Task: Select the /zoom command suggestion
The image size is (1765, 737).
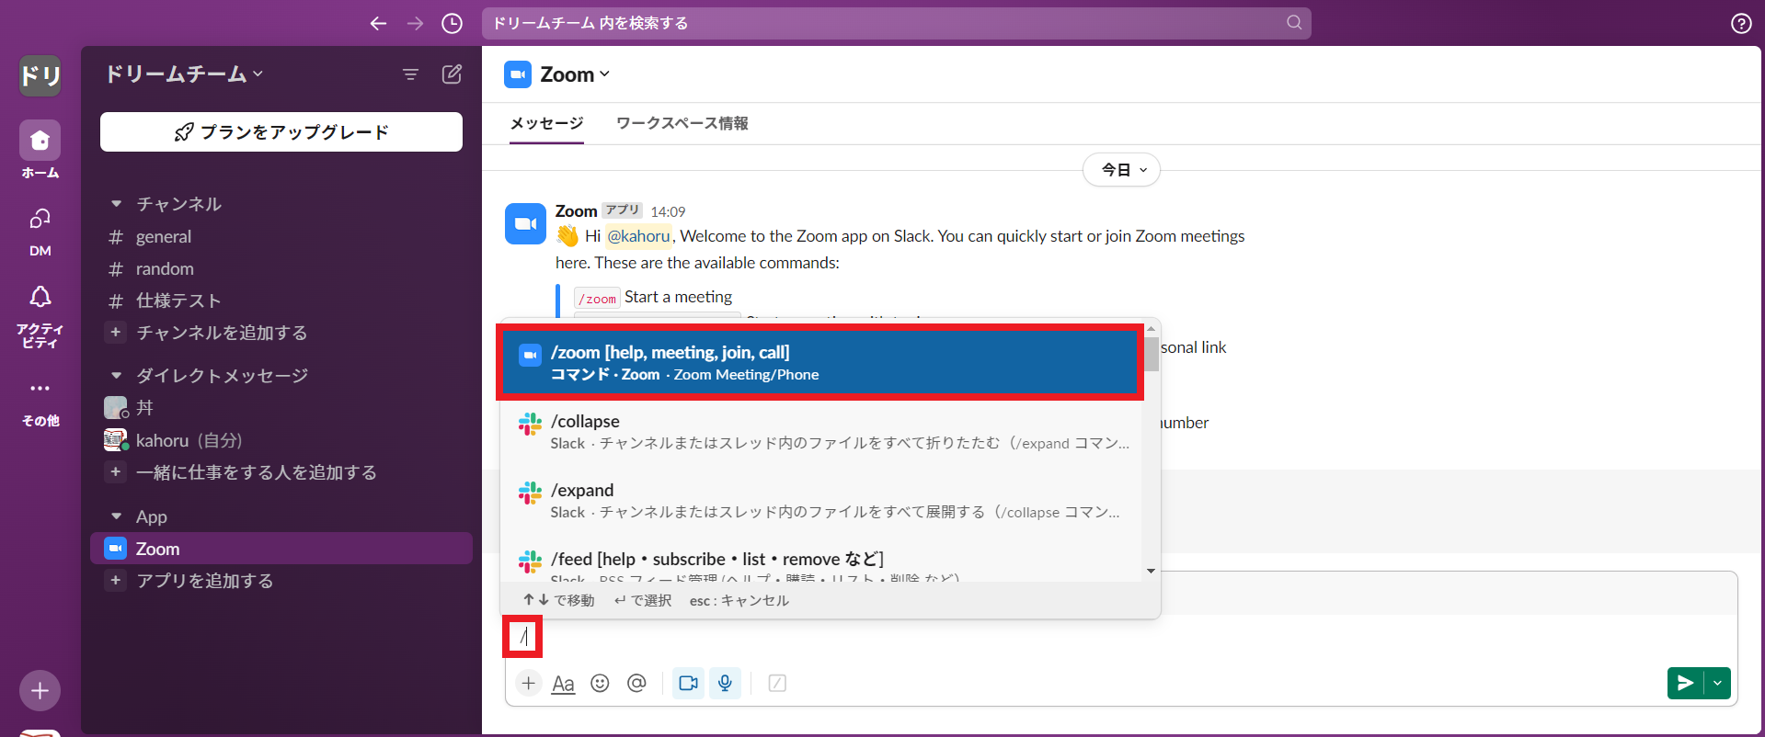Action: pyautogui.click(x=819, y=362)
